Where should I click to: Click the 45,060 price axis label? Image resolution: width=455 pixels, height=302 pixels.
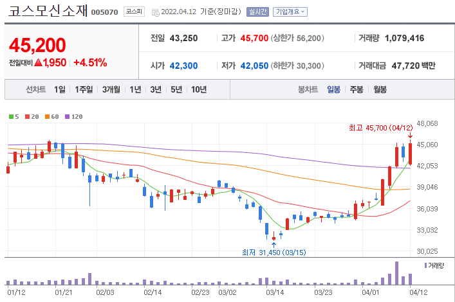click(427, 145)
